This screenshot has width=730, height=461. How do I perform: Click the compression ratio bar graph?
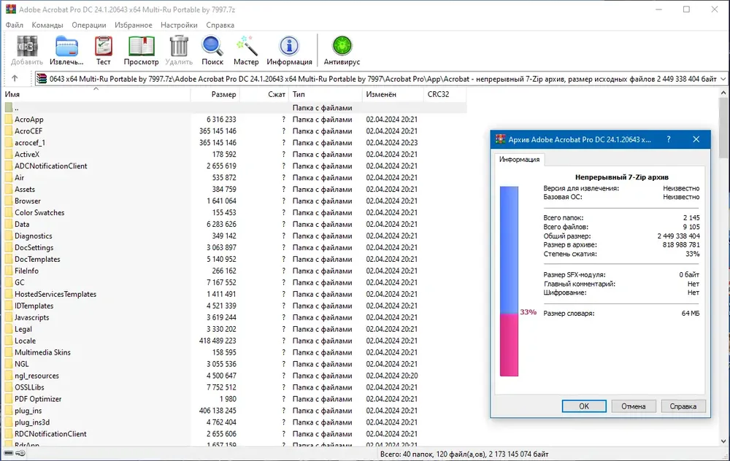tap(509, 281)
